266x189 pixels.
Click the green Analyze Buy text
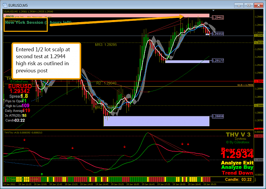pos(237,167)
